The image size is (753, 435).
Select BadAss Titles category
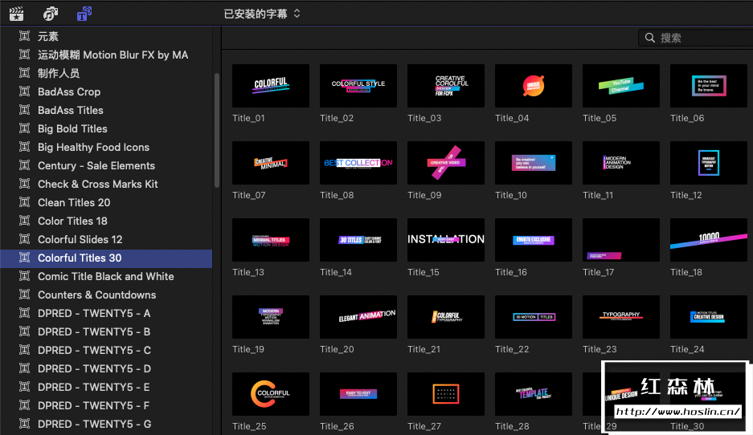106,110
